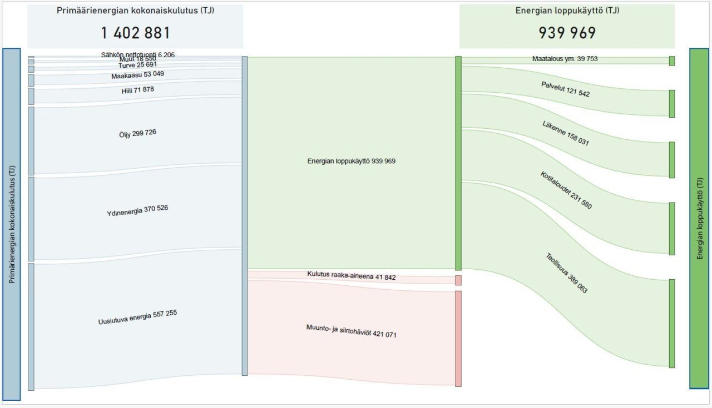Click the red Muunto- ja siirtohäviöt end node
This screenshot has height=408, width=712.
pyautogui.click(x=458, y=338)
